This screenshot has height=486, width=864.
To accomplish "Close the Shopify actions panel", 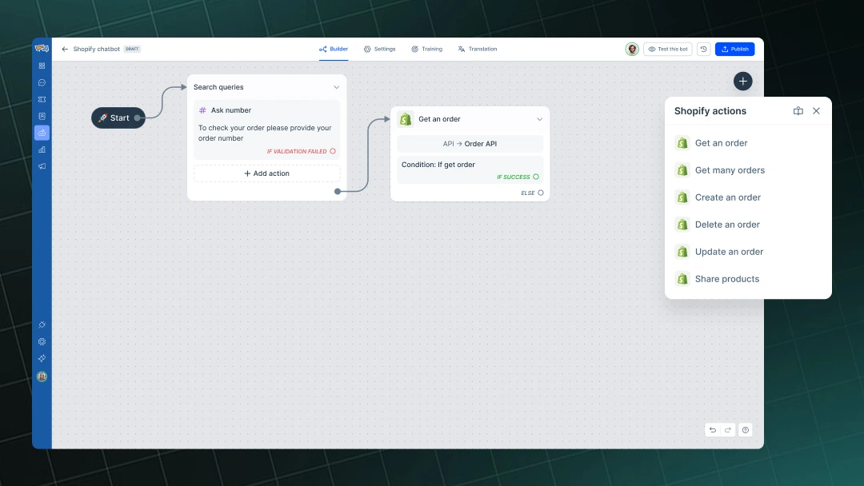I will (x=816, y=111).
